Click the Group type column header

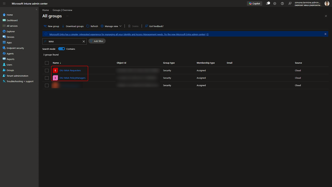pos(169,63)
